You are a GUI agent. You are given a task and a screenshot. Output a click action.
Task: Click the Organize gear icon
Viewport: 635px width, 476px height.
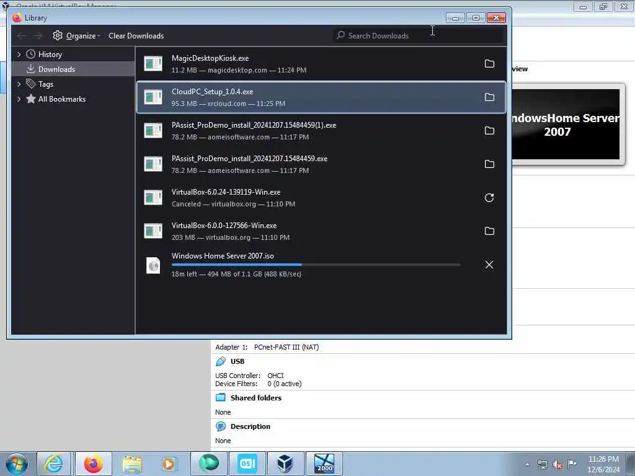(58, 35)
